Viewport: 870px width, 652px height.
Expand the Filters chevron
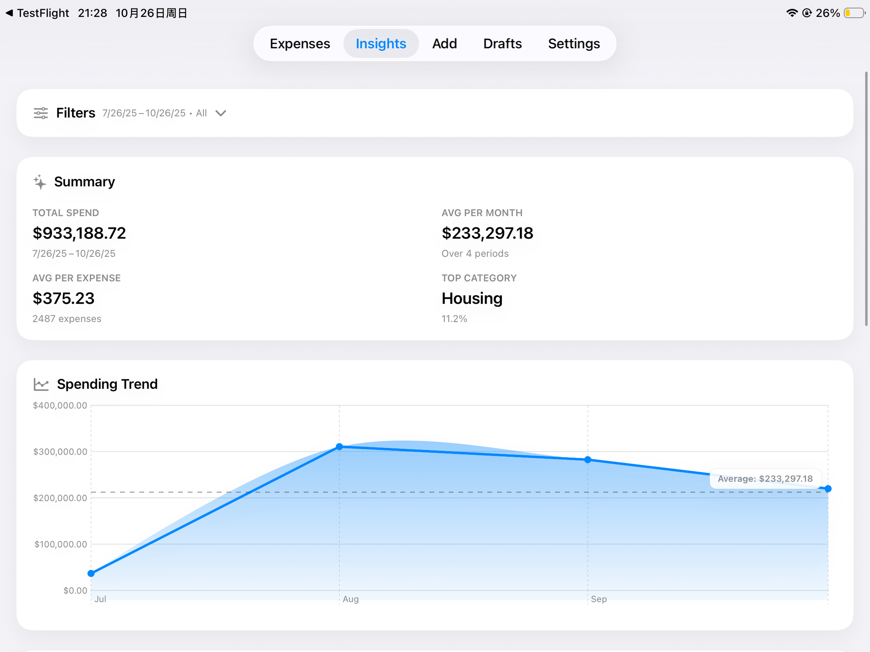[x=221, y=113]
